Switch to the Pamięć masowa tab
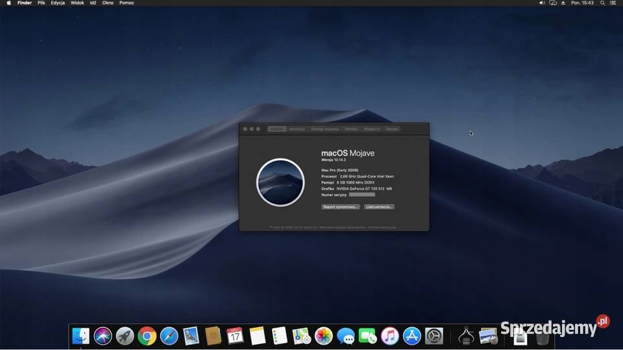 coord(325,129)
